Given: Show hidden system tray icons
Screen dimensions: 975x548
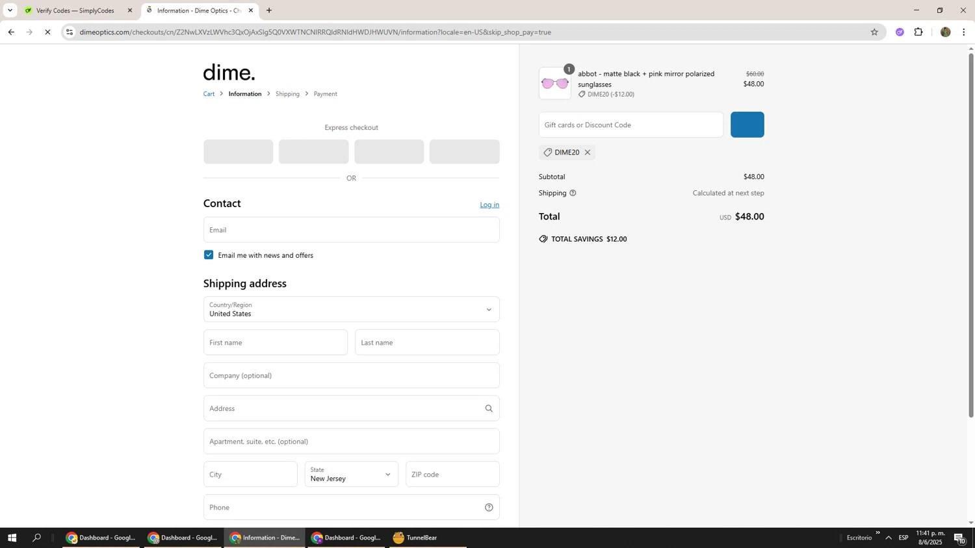Looking at the screenshot, I should pyautogui.click(x=889, y=538).
